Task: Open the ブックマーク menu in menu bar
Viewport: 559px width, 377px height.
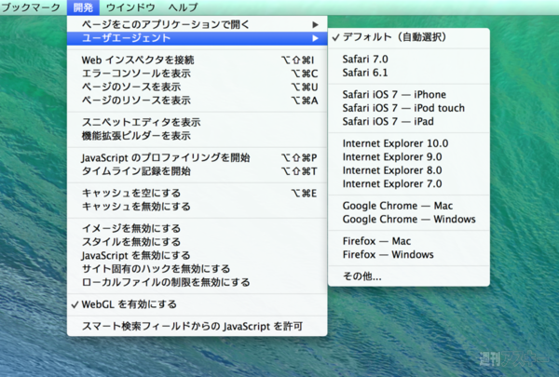Action: click(x=30, y=7)
